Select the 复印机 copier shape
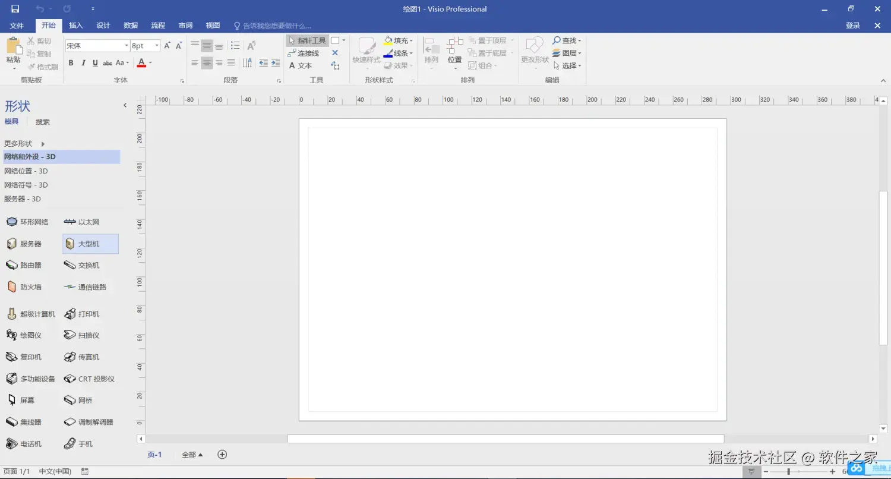The height and width of the screenshot is (479, 891). (x=24, y=357)
